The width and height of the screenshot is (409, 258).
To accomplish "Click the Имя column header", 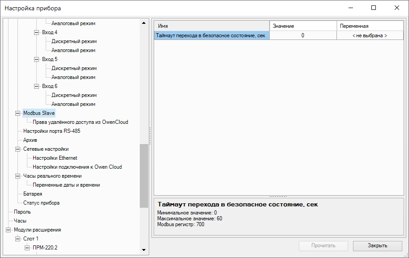I will pos(211,26).
